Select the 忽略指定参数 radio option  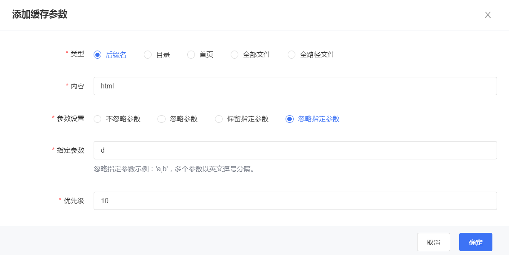[x=290, y=119]
